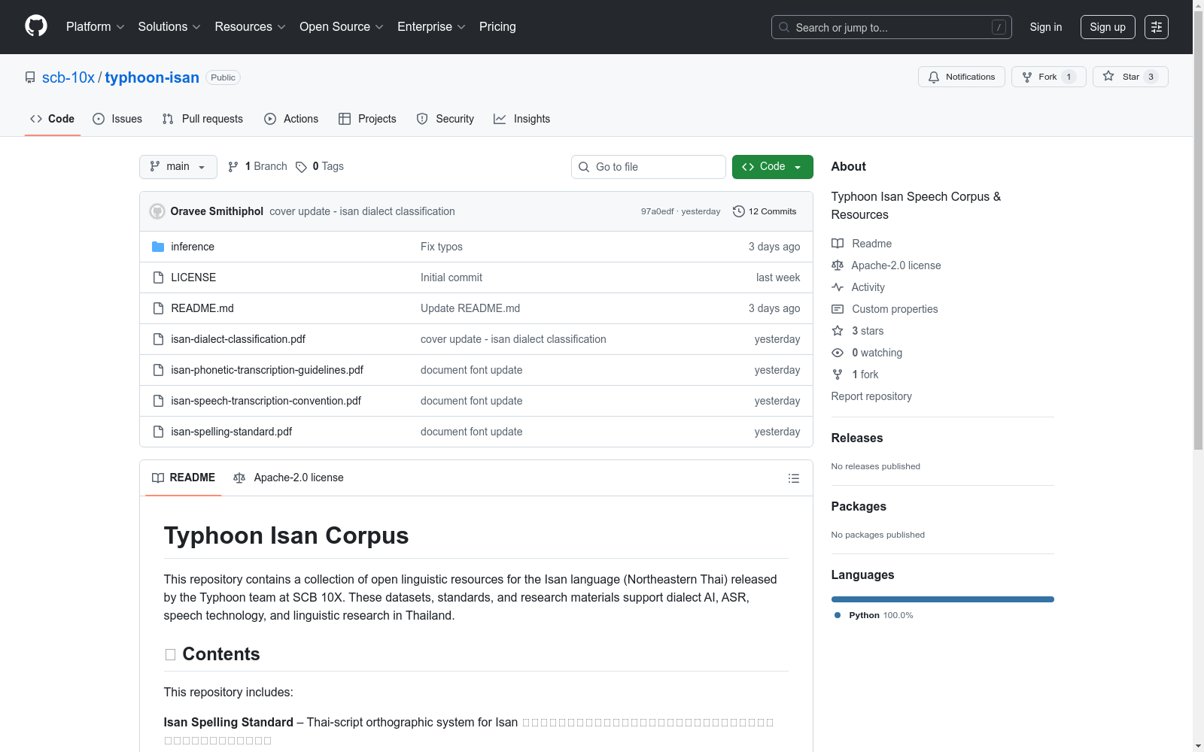
Task: Expand the Resources menu
Action: pos(250,27)
